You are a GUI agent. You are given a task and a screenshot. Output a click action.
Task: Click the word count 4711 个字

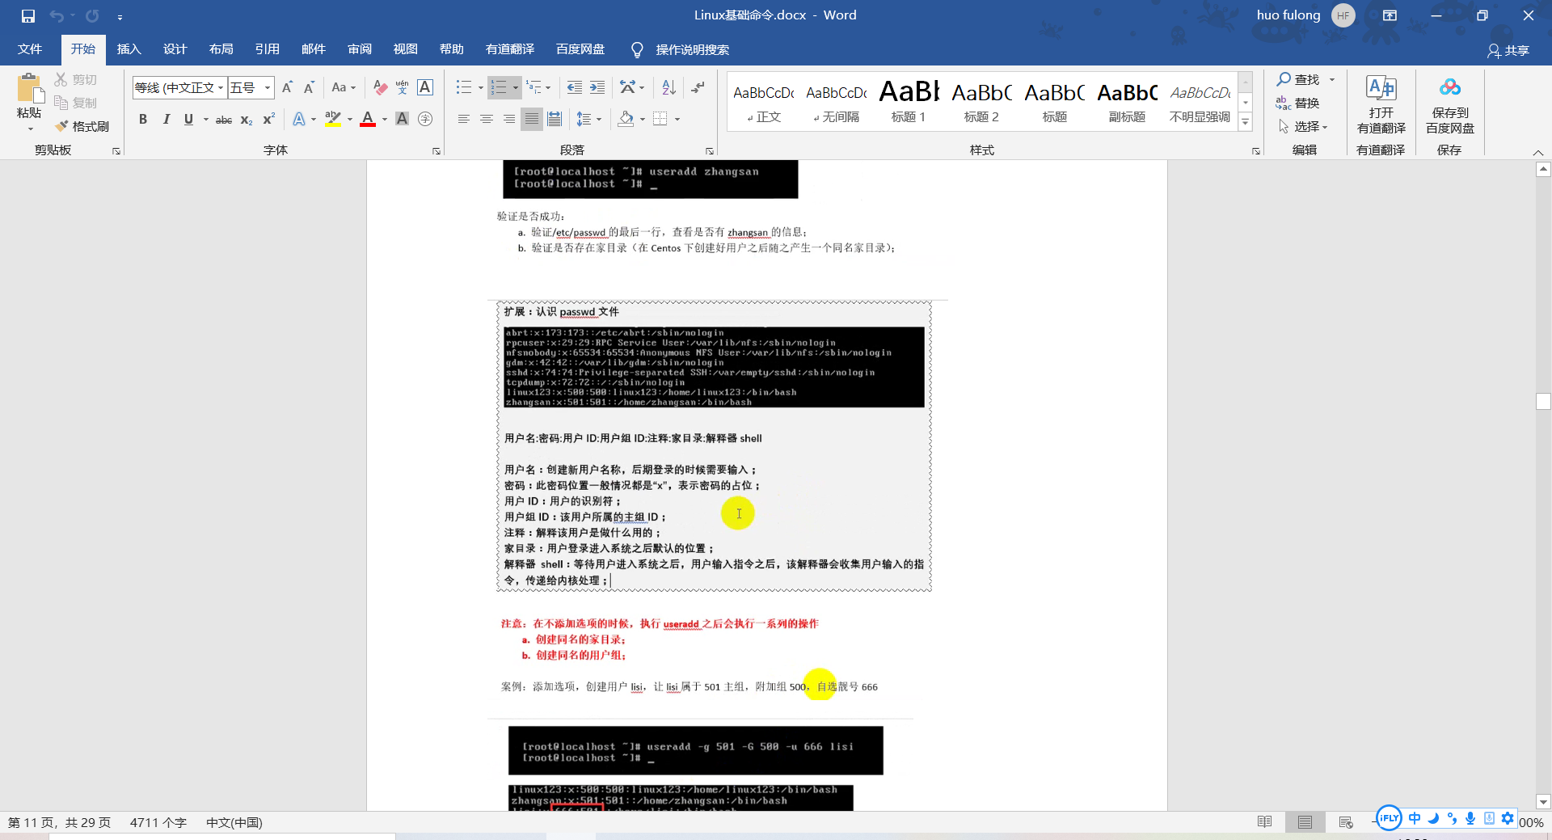coord(158,822)
